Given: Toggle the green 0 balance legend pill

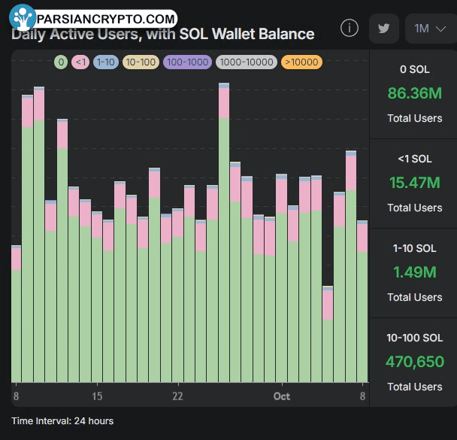Looking at the screenshot, I should click(61, 62).
